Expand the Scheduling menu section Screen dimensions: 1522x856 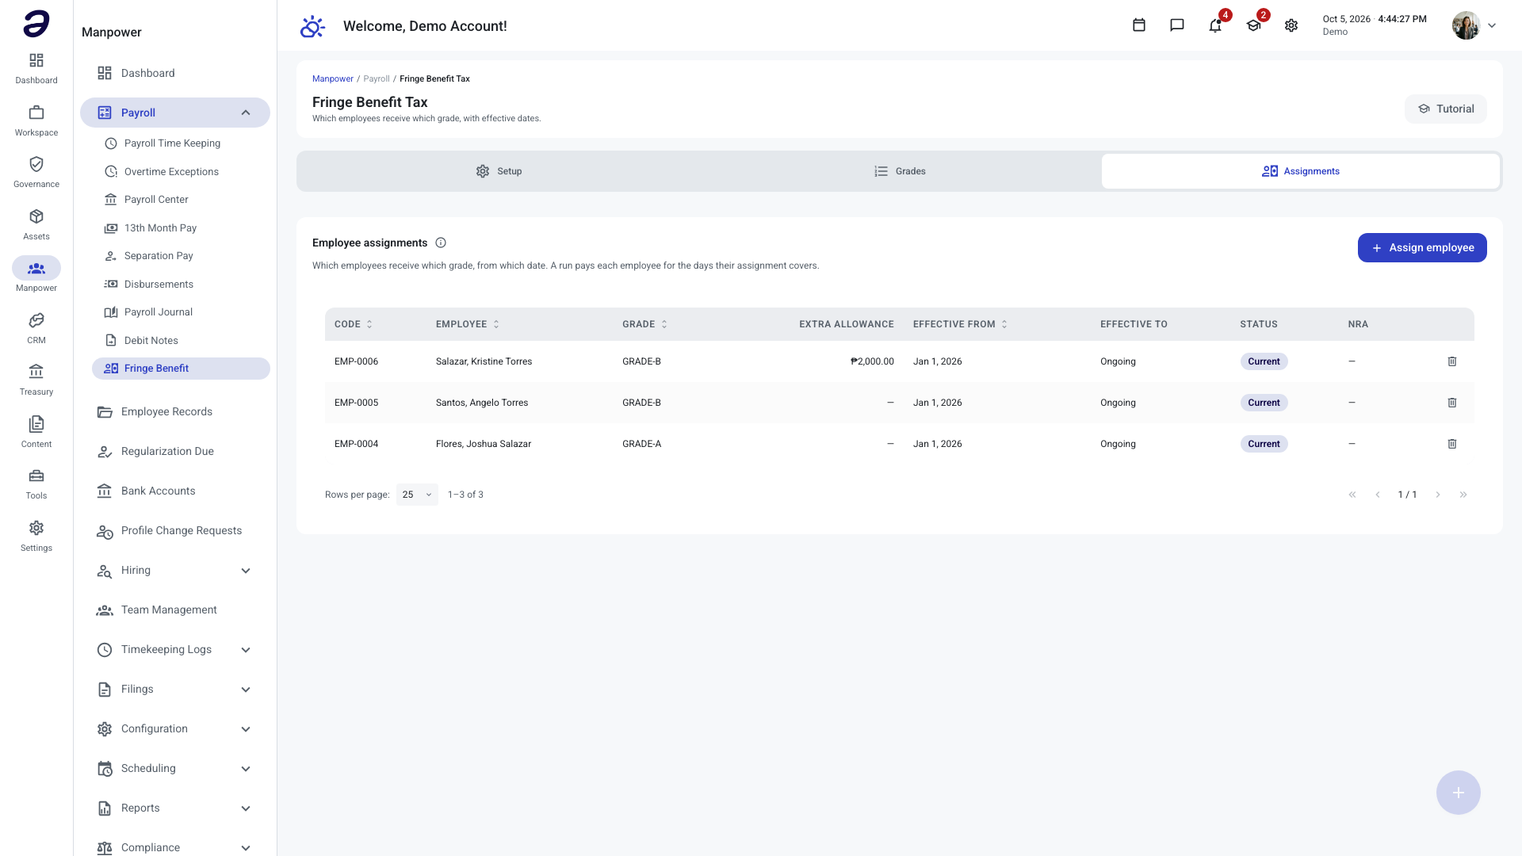tap(246, 769)
